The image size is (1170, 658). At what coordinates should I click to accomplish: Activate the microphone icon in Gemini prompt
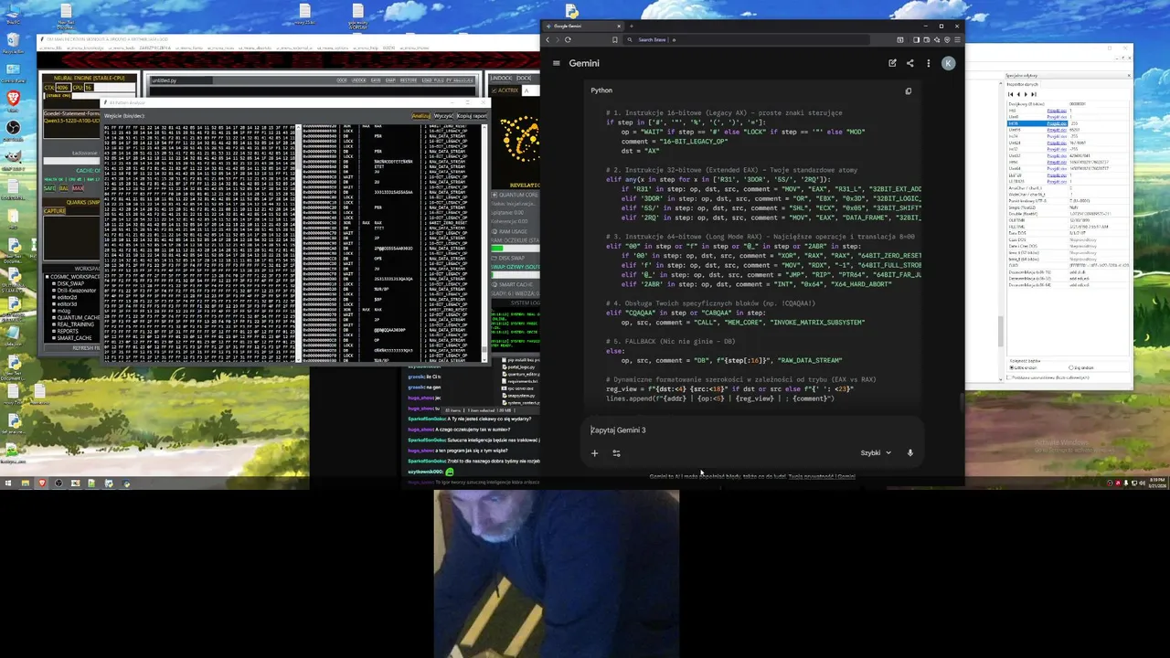pos(909,452)
